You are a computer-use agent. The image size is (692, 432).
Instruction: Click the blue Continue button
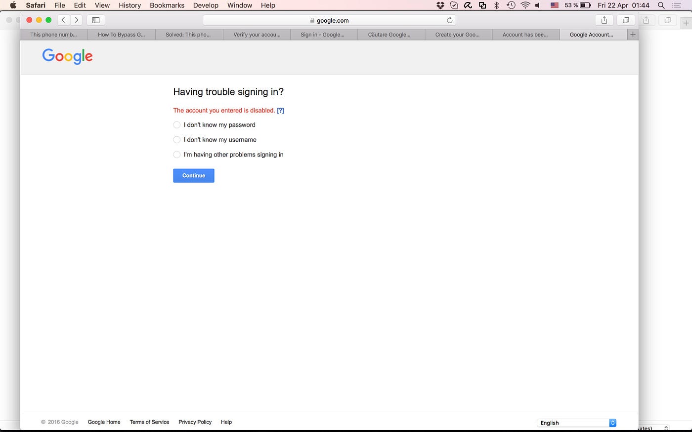(x=194, y=176)
